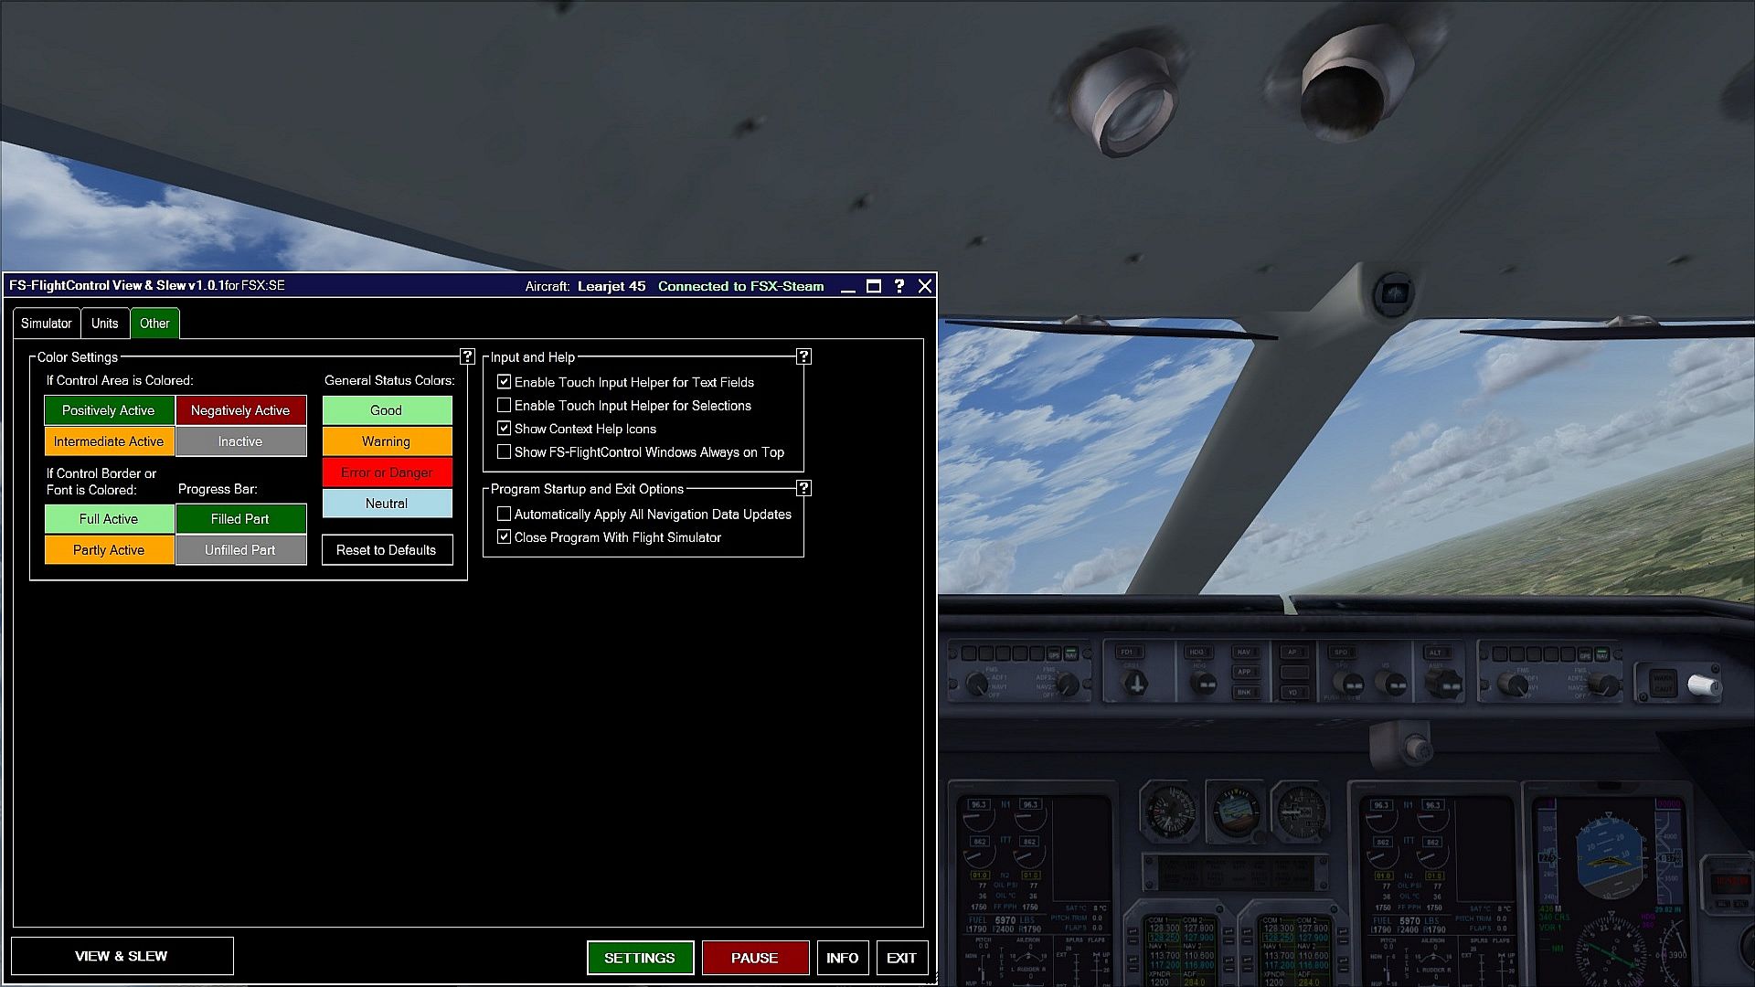Screen dimensions: 1755x987
Task: Uncheck Show Context Help Icons
Action: pos(504,429)
